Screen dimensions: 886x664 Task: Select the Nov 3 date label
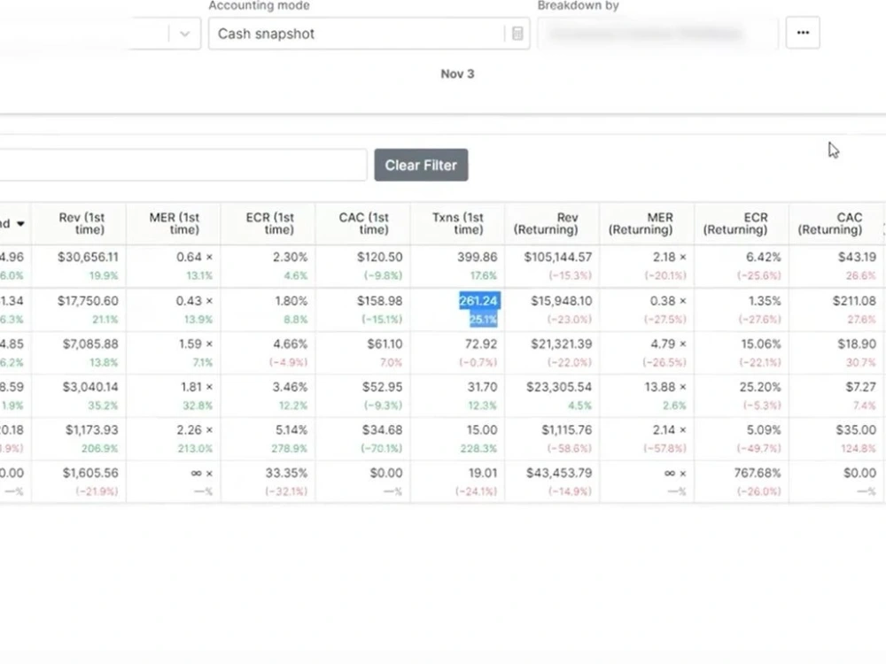point(458,74)
